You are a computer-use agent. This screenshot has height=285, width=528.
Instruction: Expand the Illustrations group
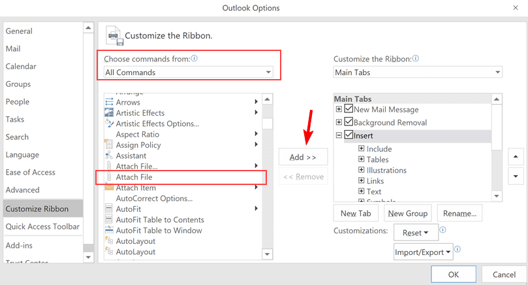(362, 170)
